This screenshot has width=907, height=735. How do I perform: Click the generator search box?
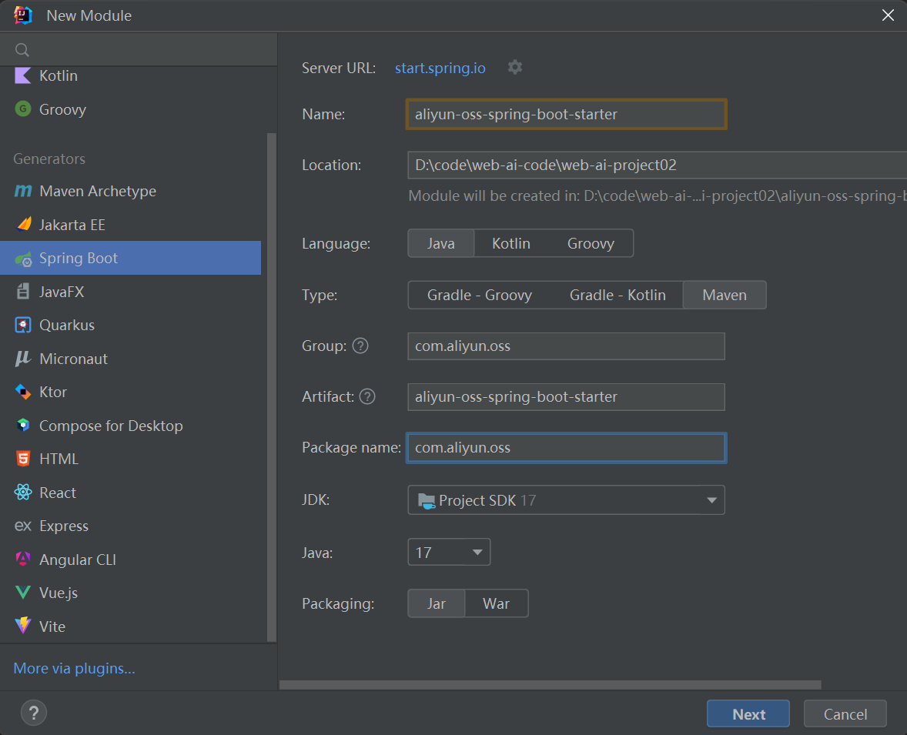tap(139, 50)
